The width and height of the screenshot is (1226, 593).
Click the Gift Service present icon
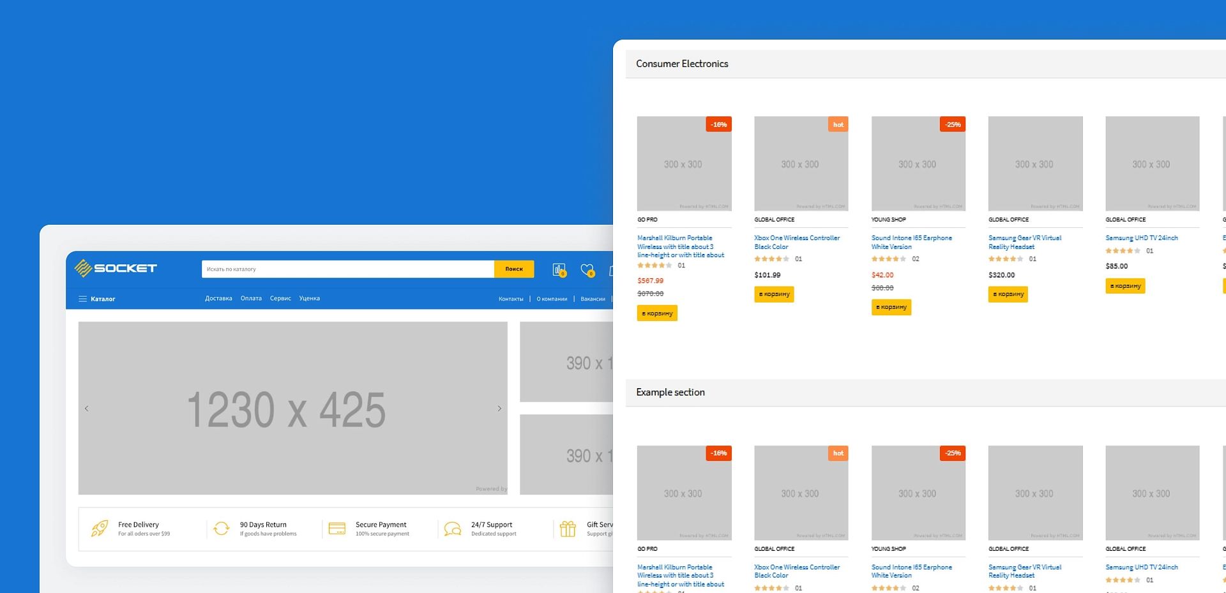point(568,529)
